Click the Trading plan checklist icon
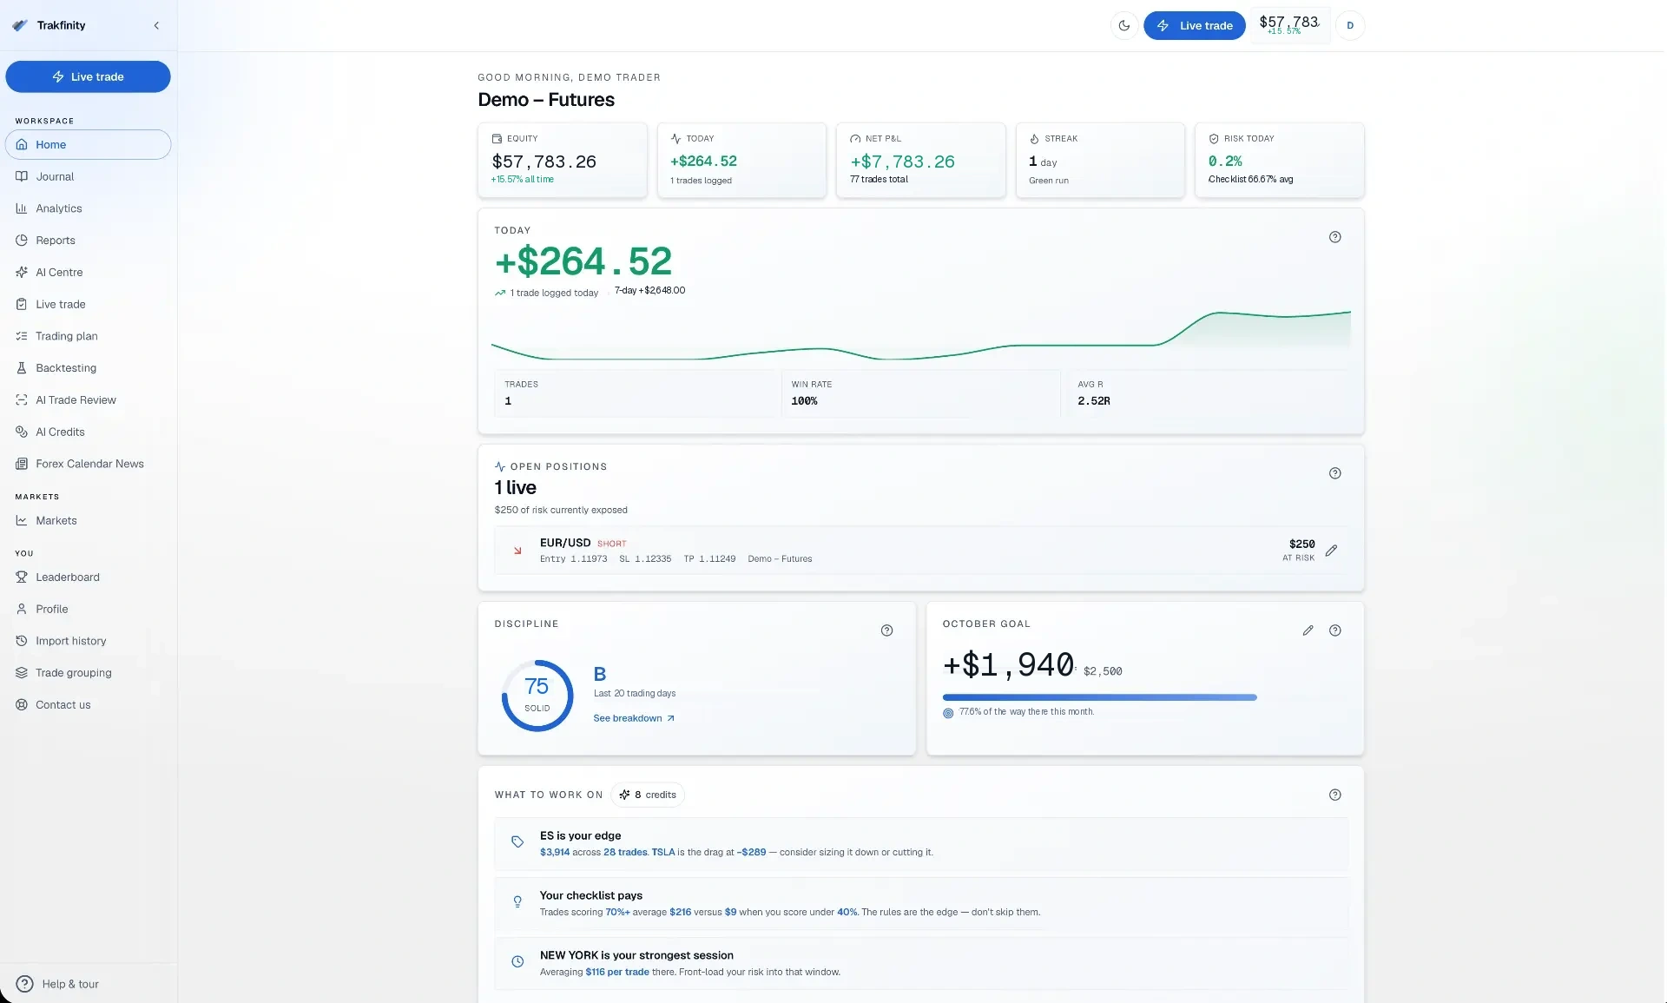The image size is (1667, 1003). click(22, 336)
